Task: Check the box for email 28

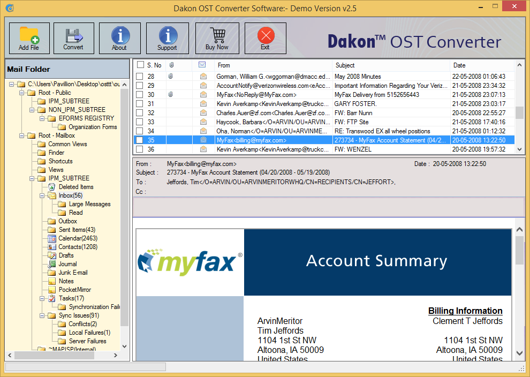Action: point(139,77)
